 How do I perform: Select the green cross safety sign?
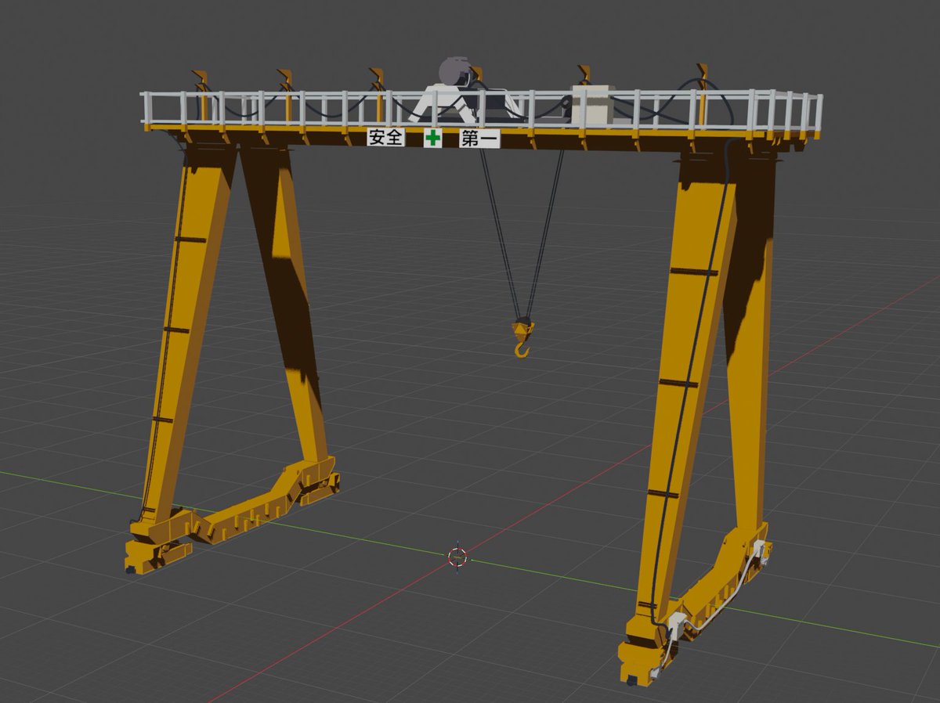point(432,139)
